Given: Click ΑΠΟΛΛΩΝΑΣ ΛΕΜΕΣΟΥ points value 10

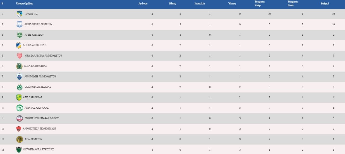Looking at the screenshot, I should (333, 24).
